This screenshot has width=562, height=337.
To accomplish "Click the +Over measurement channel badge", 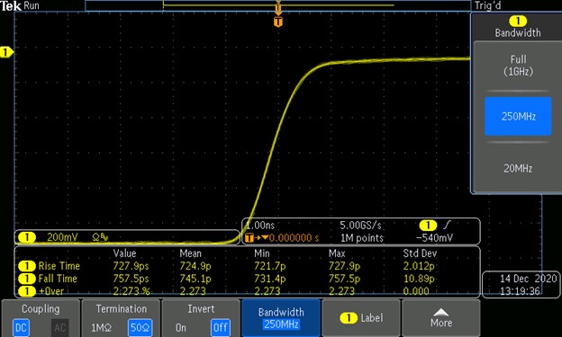I will click(x=27, y=291).
